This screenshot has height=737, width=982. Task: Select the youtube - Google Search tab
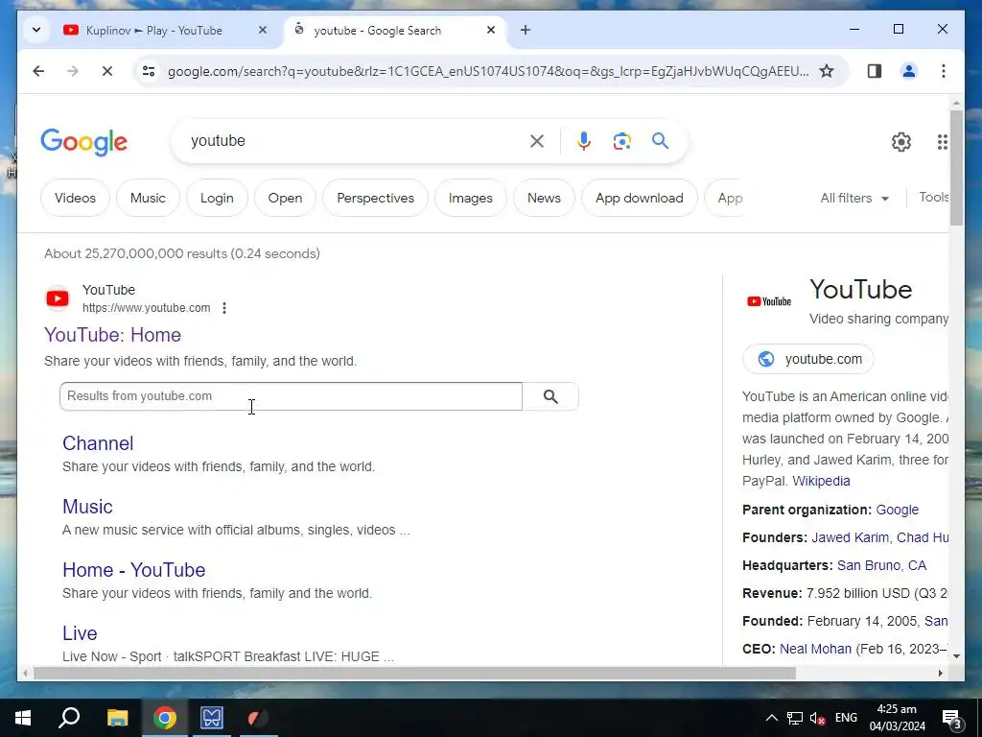[378, 30]
